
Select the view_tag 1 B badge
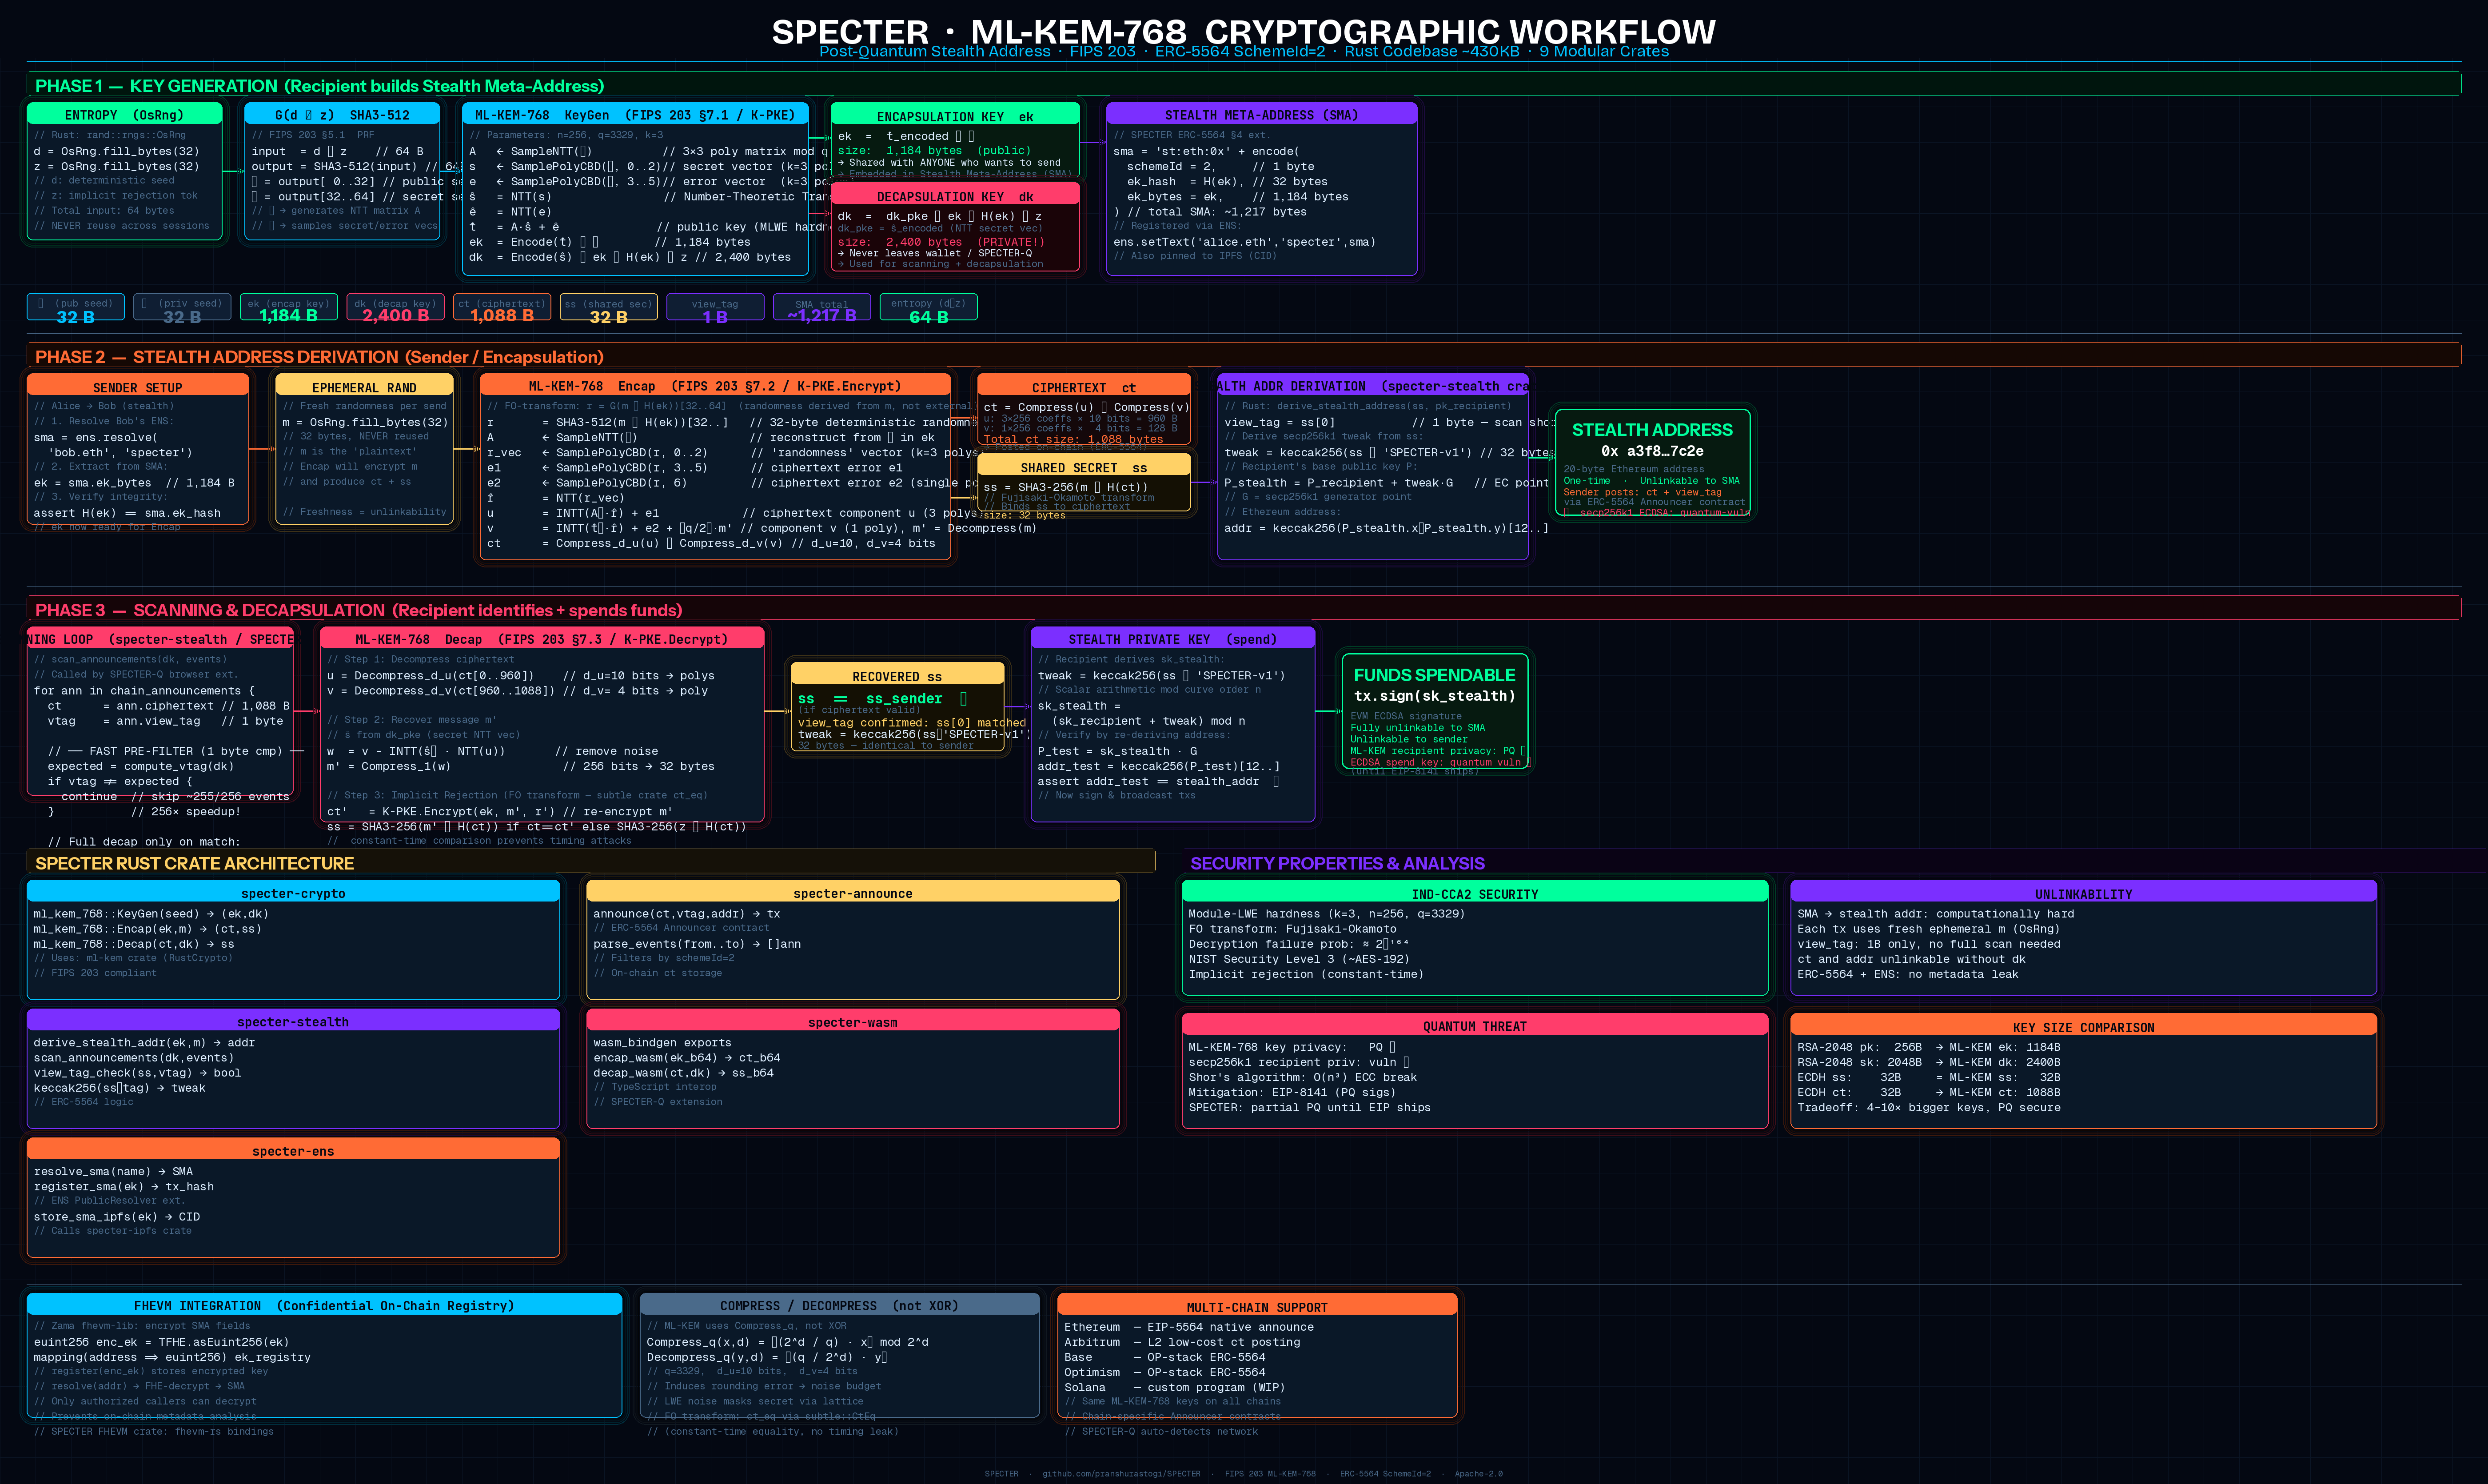pos(715,308)
